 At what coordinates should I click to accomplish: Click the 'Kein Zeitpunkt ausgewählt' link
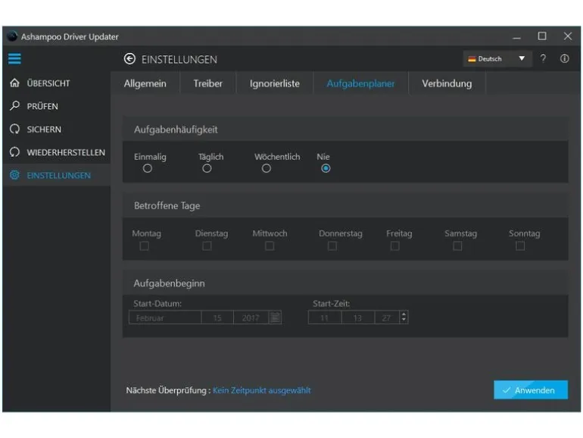click(x=262, y=390)
